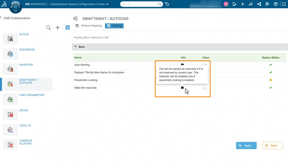
Task: Select the EPLAN connector icon
Action: point(10,115)
